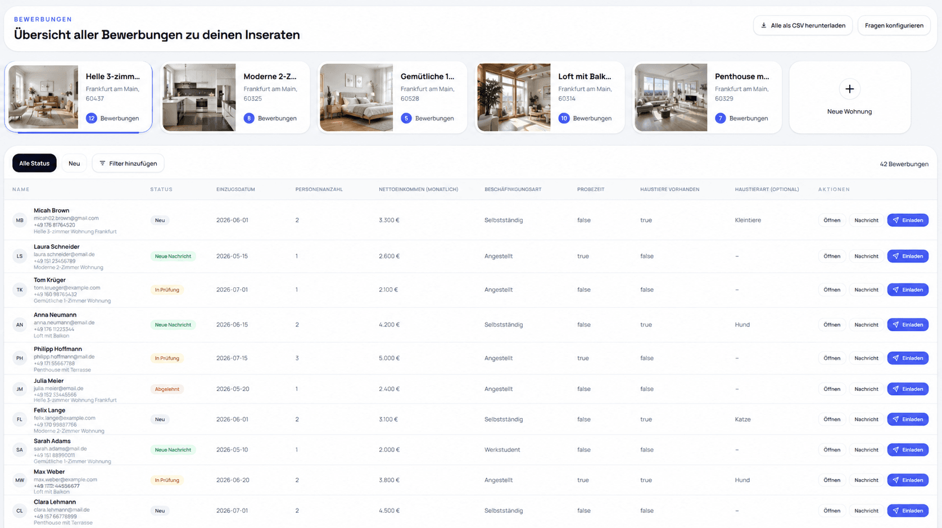The height and width of the screenshot is (528, 942).
Task: Click MW avatar for Max Weber
Action: (x=20, y=480)
